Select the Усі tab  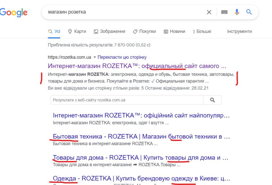coord(54,31)
